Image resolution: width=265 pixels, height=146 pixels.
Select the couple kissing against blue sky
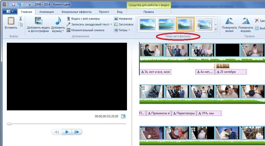click(227, 133)
